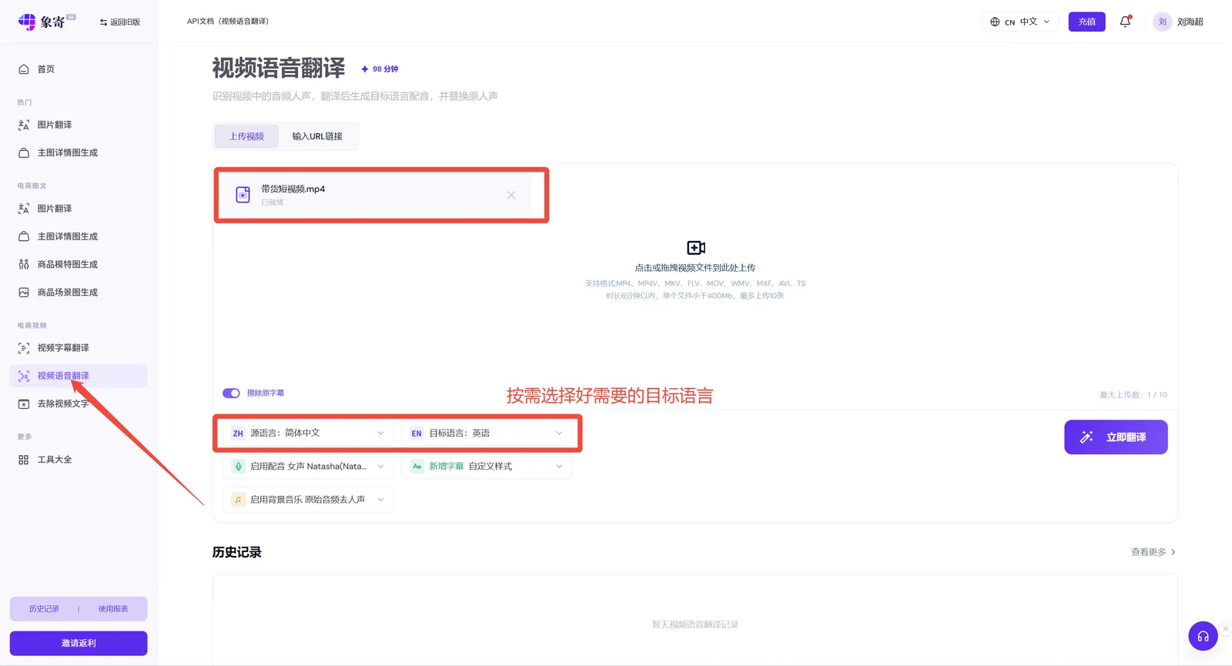Open the 历史记录 button at sidebar bottom
Viewport: 1232px width, 666px height.
coord(44,609)
